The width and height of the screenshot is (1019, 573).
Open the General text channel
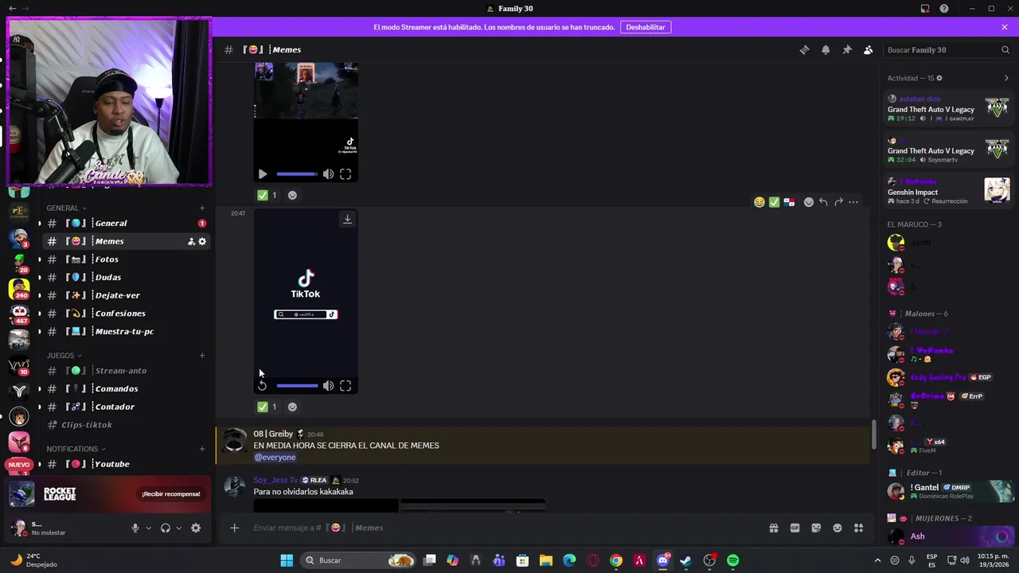[x=127, y=223]
